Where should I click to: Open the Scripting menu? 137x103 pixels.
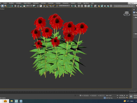tap(58, 3)
